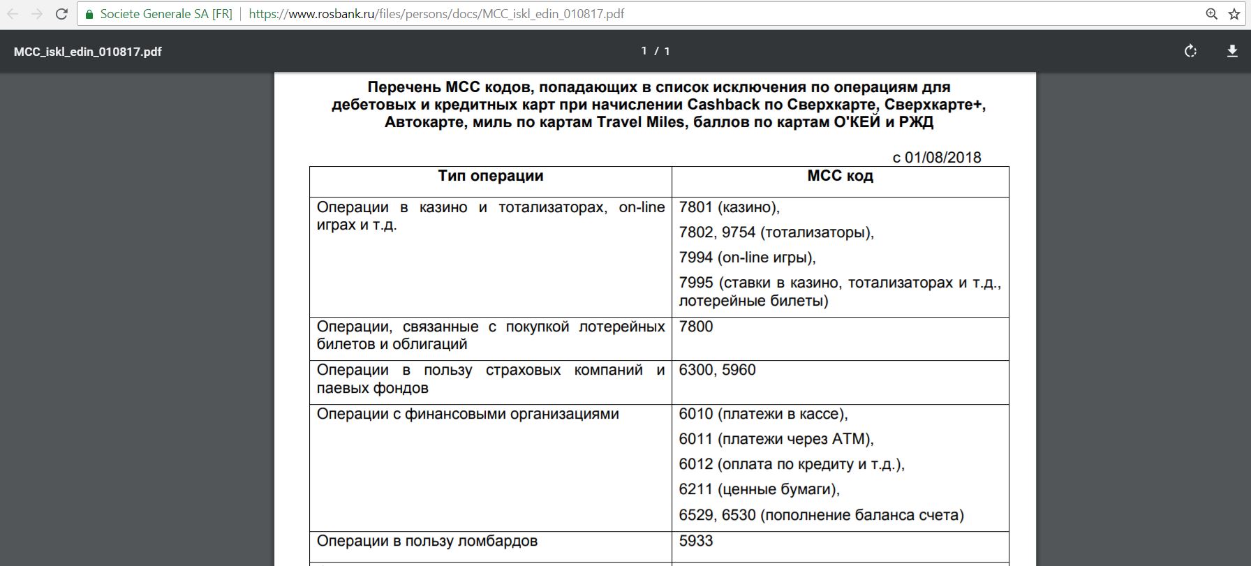This screenshot has width=1251, height=566.
Task: Click the line '6011 (платежи через АТМ),'
Action: click(x=776, y=439)
